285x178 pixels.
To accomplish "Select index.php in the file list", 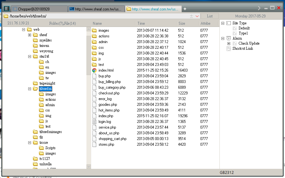I will click(106, 116).
